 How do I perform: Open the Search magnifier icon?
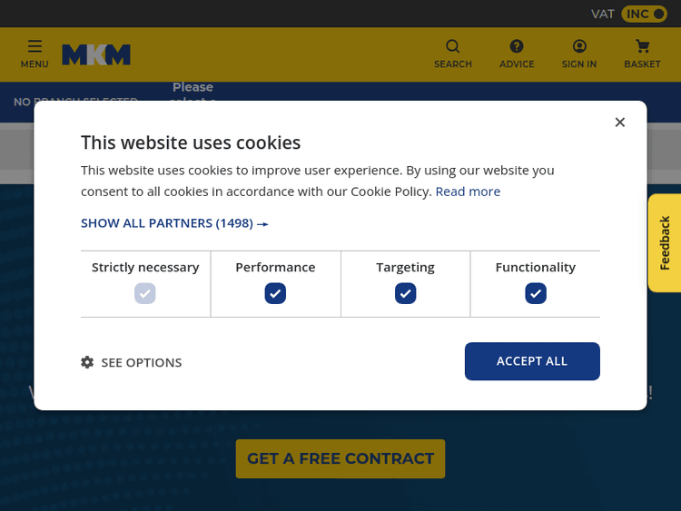(x=452, y=47)
